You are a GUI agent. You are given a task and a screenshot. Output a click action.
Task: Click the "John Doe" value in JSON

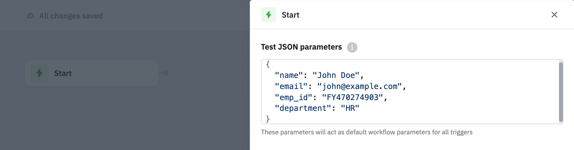[x=336, y=75]
